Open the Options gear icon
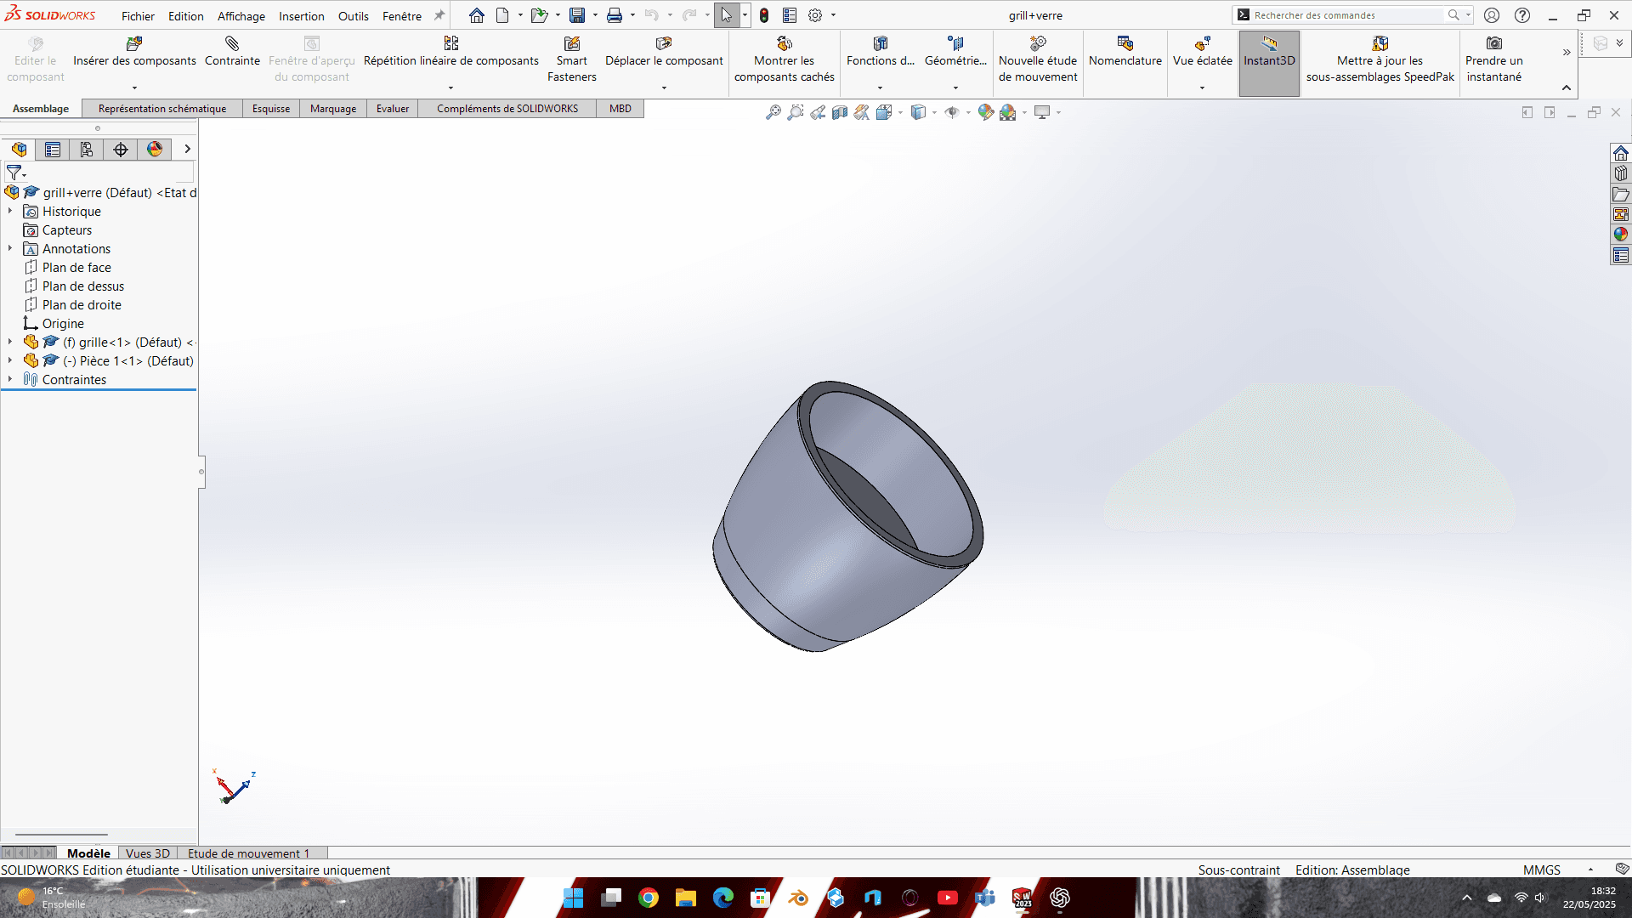 [815, 15]
